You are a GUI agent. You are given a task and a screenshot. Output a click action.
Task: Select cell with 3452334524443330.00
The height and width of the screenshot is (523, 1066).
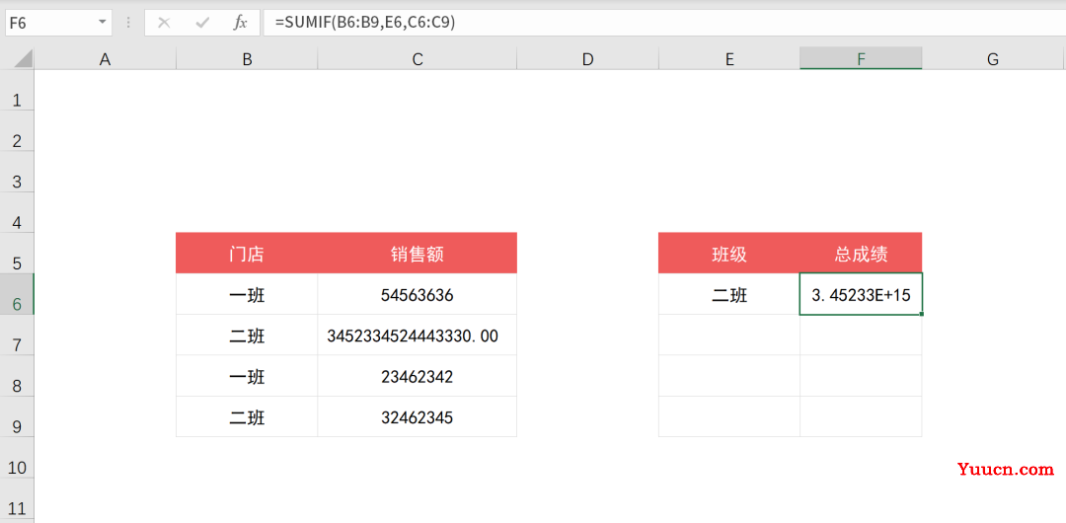tap(417, 336)
